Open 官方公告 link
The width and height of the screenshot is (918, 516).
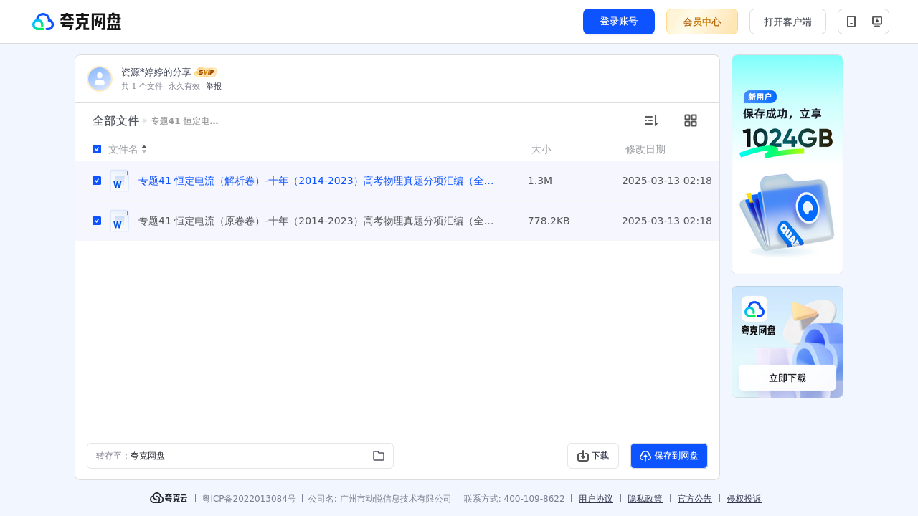click(695, 499)
